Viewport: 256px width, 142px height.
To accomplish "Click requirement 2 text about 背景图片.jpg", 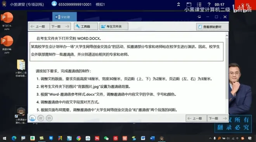I will (x=83, y=87).
